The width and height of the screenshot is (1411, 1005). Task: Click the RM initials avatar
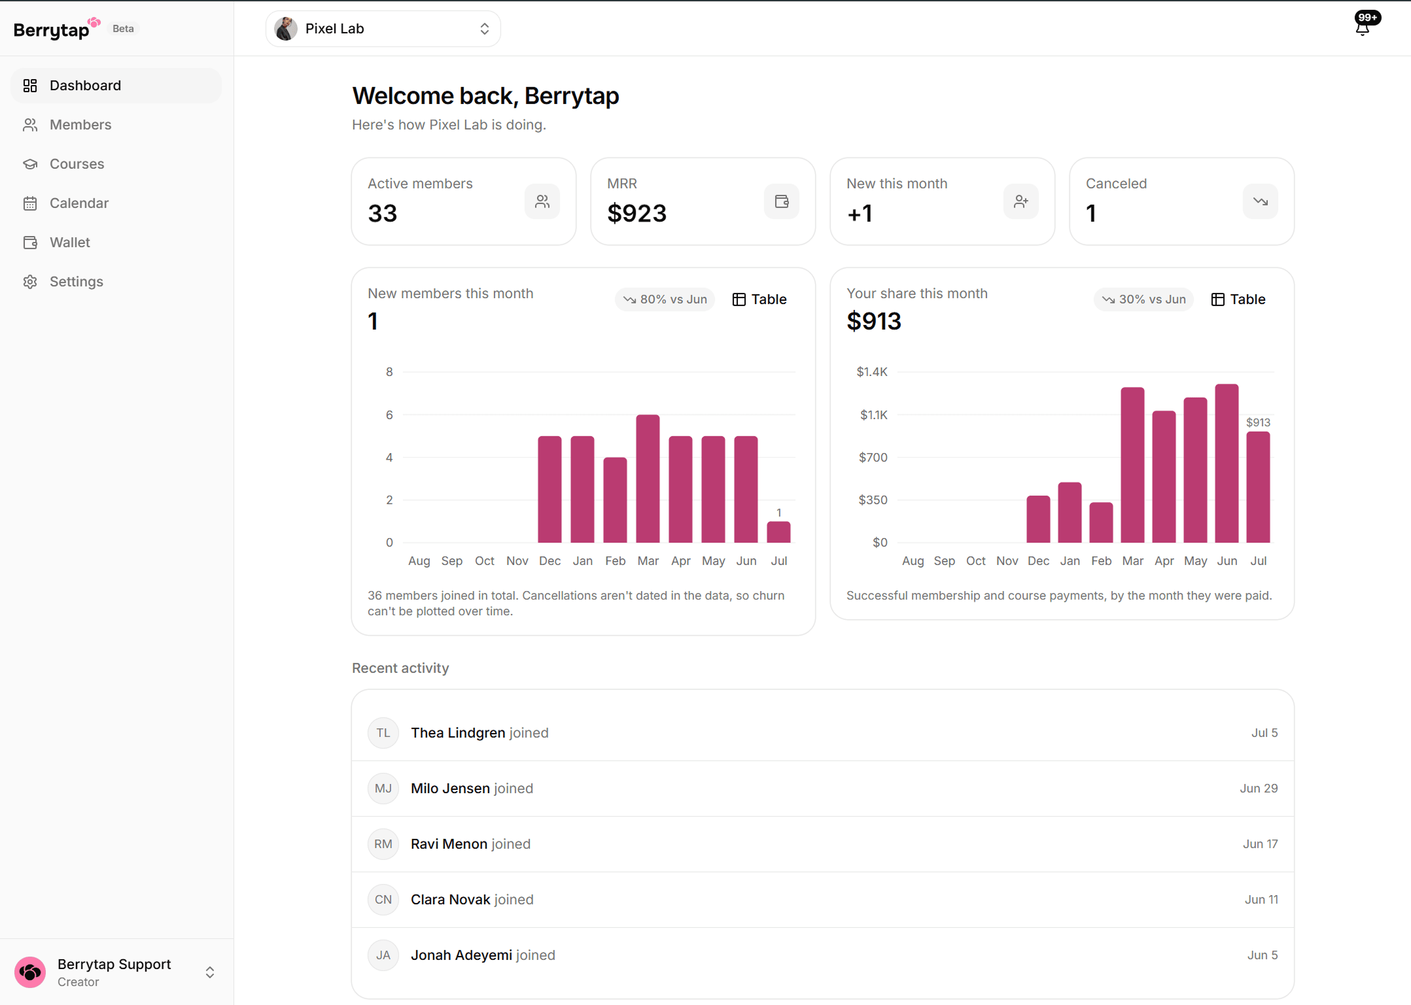click(383, 844)
